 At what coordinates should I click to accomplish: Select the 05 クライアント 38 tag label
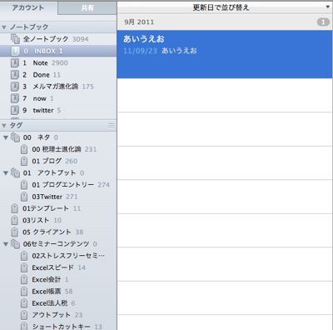(x=53, y=232)
